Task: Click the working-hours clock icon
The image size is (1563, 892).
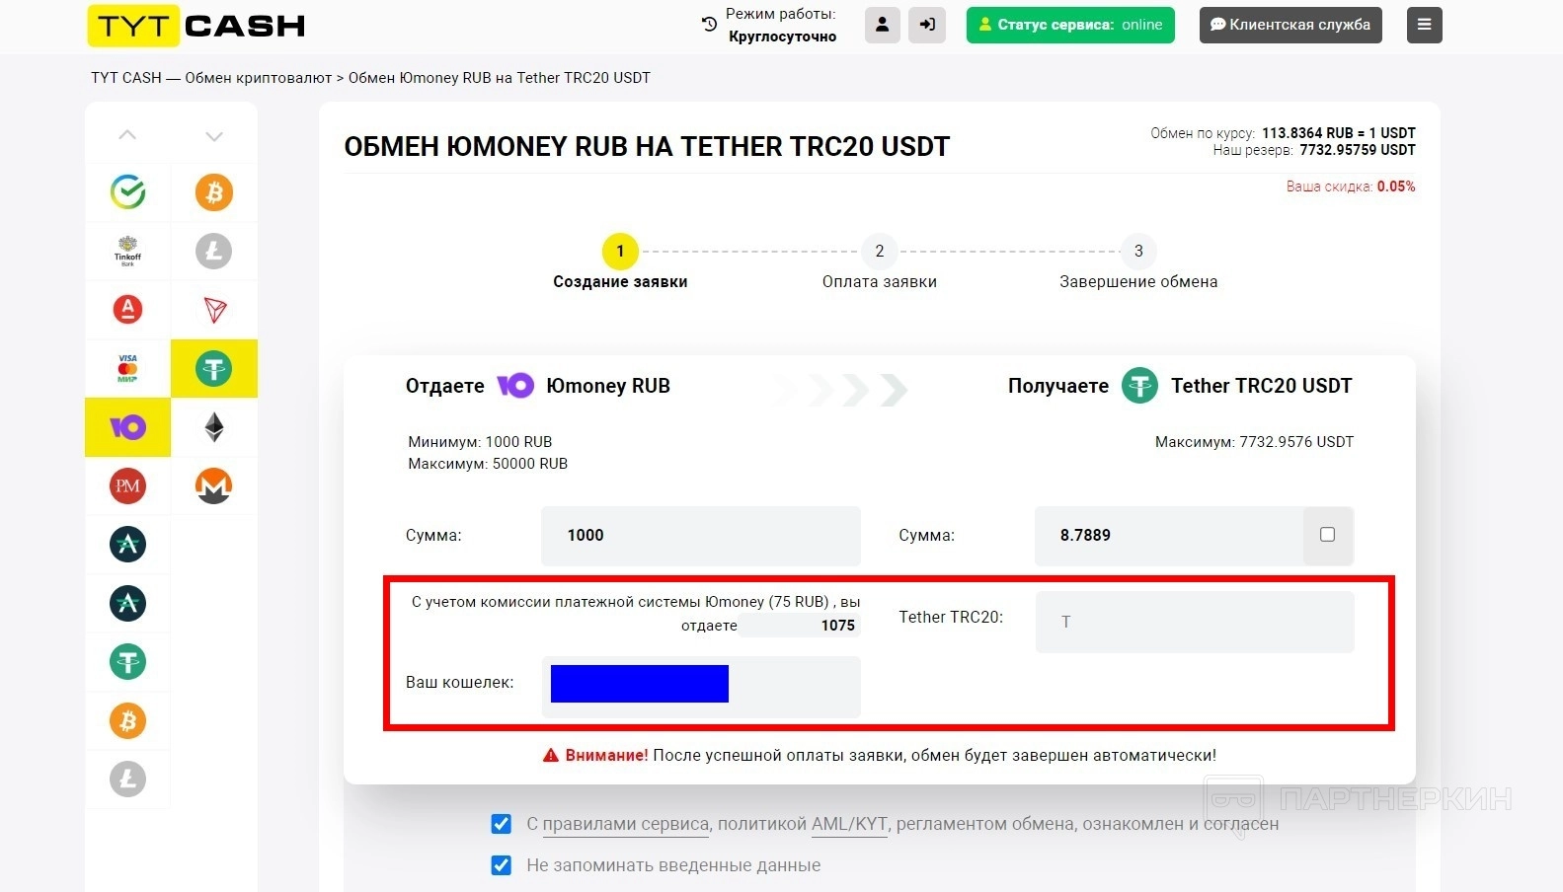Action: [709, 25]
